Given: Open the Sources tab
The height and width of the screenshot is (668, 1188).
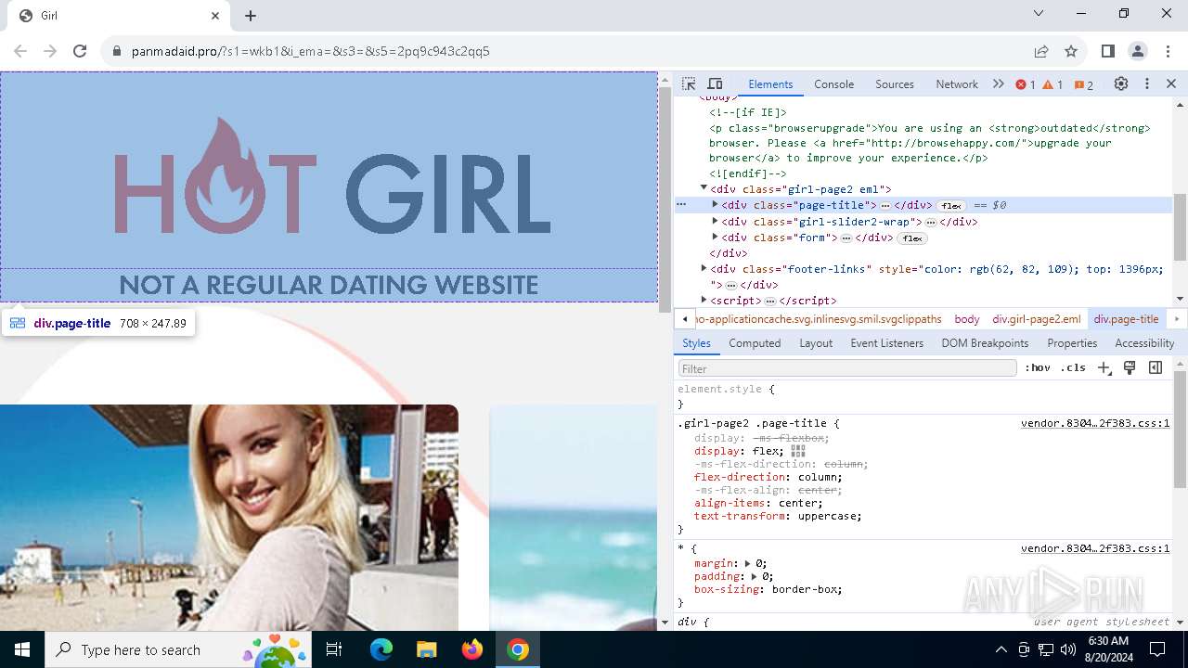Looking at the screenshot, I should click(895, 84).
